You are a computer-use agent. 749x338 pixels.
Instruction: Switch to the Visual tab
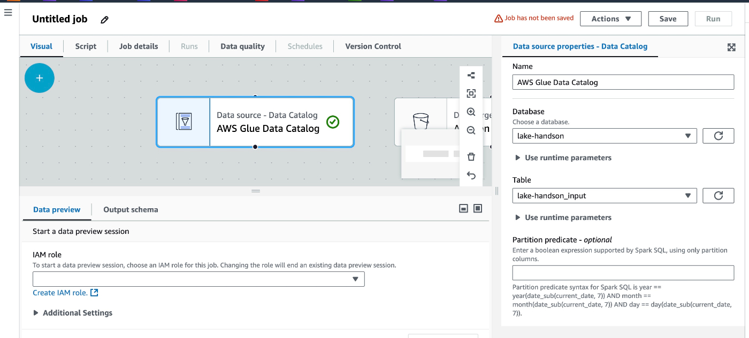[41, 46]
